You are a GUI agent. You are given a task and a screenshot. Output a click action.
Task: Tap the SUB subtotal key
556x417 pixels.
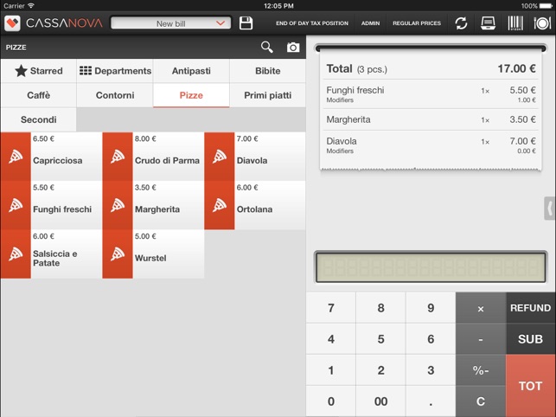tap(530, 339)
